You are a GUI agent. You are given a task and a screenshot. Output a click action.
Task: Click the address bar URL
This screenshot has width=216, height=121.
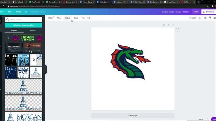click(35, 6)
